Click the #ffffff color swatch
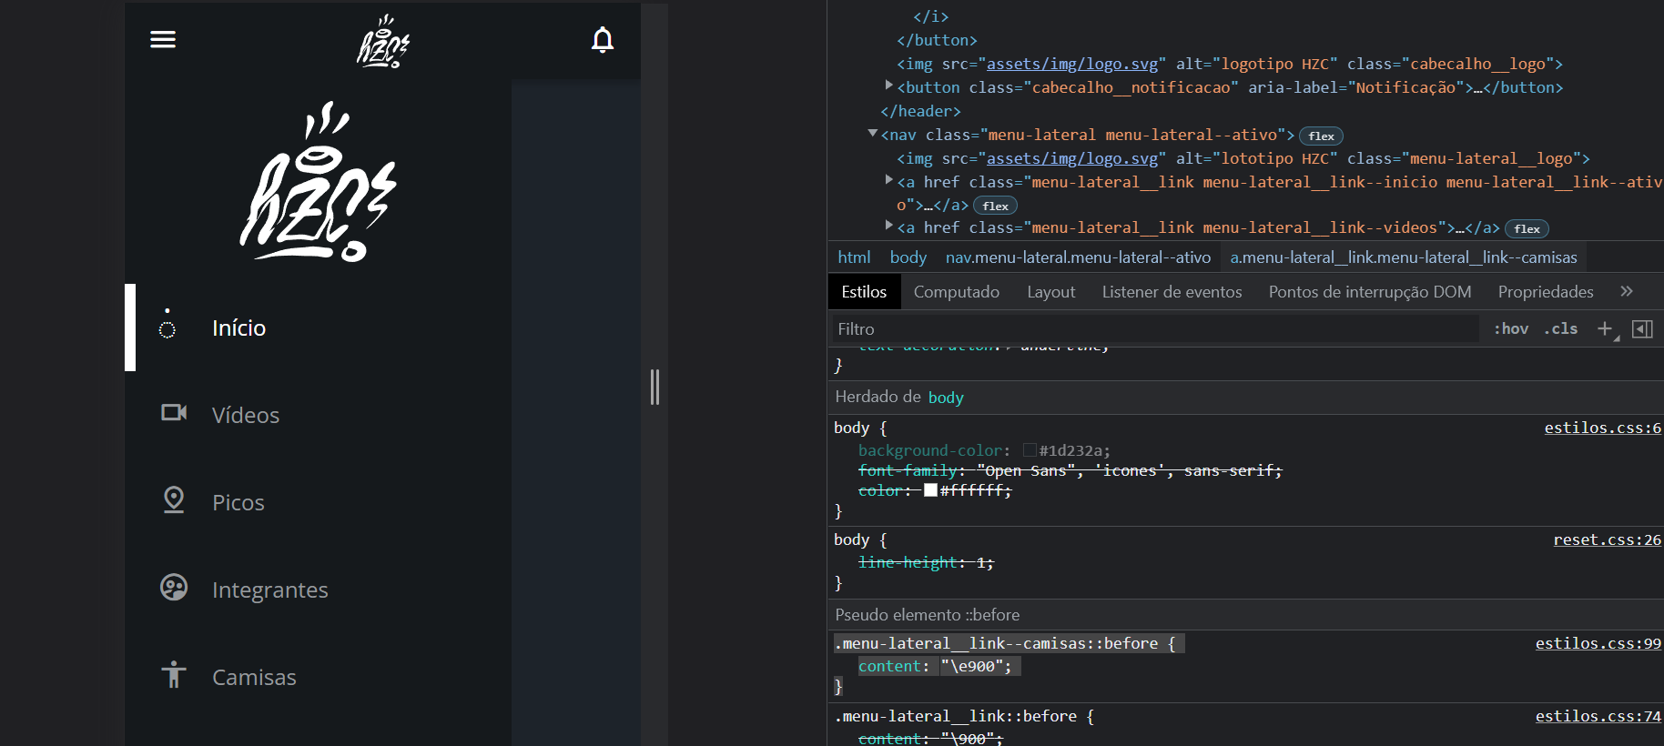The height and width of the screenshot is (746, 1664). (x=930, y=489)
